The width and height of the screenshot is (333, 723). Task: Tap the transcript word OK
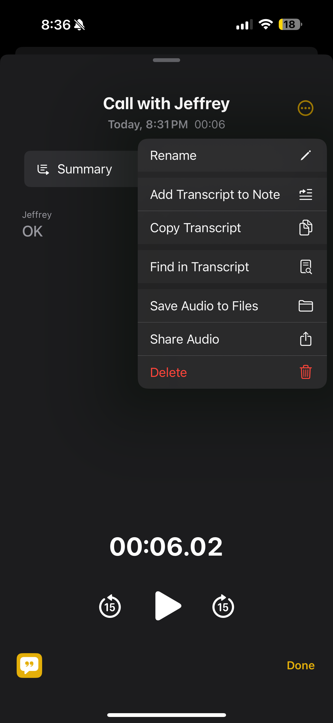click(x=33, y=231)
